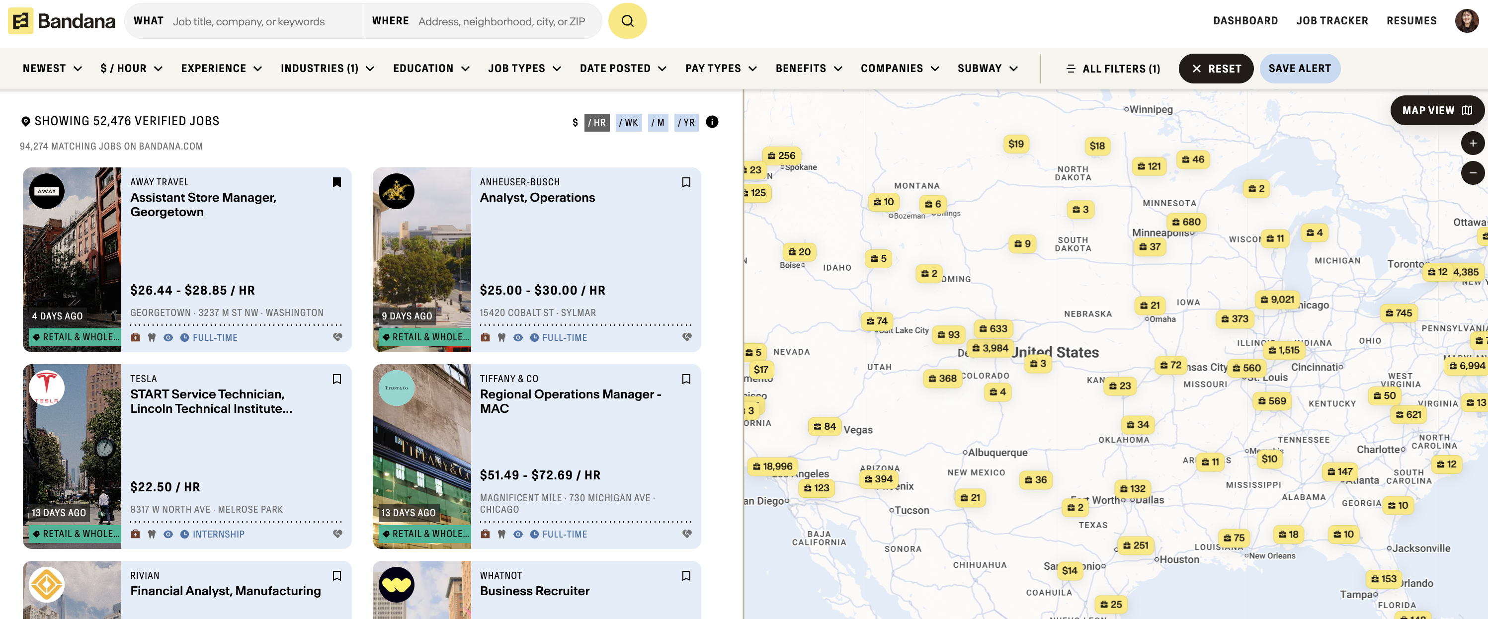Open the Dashboard page

(1245, 21)
